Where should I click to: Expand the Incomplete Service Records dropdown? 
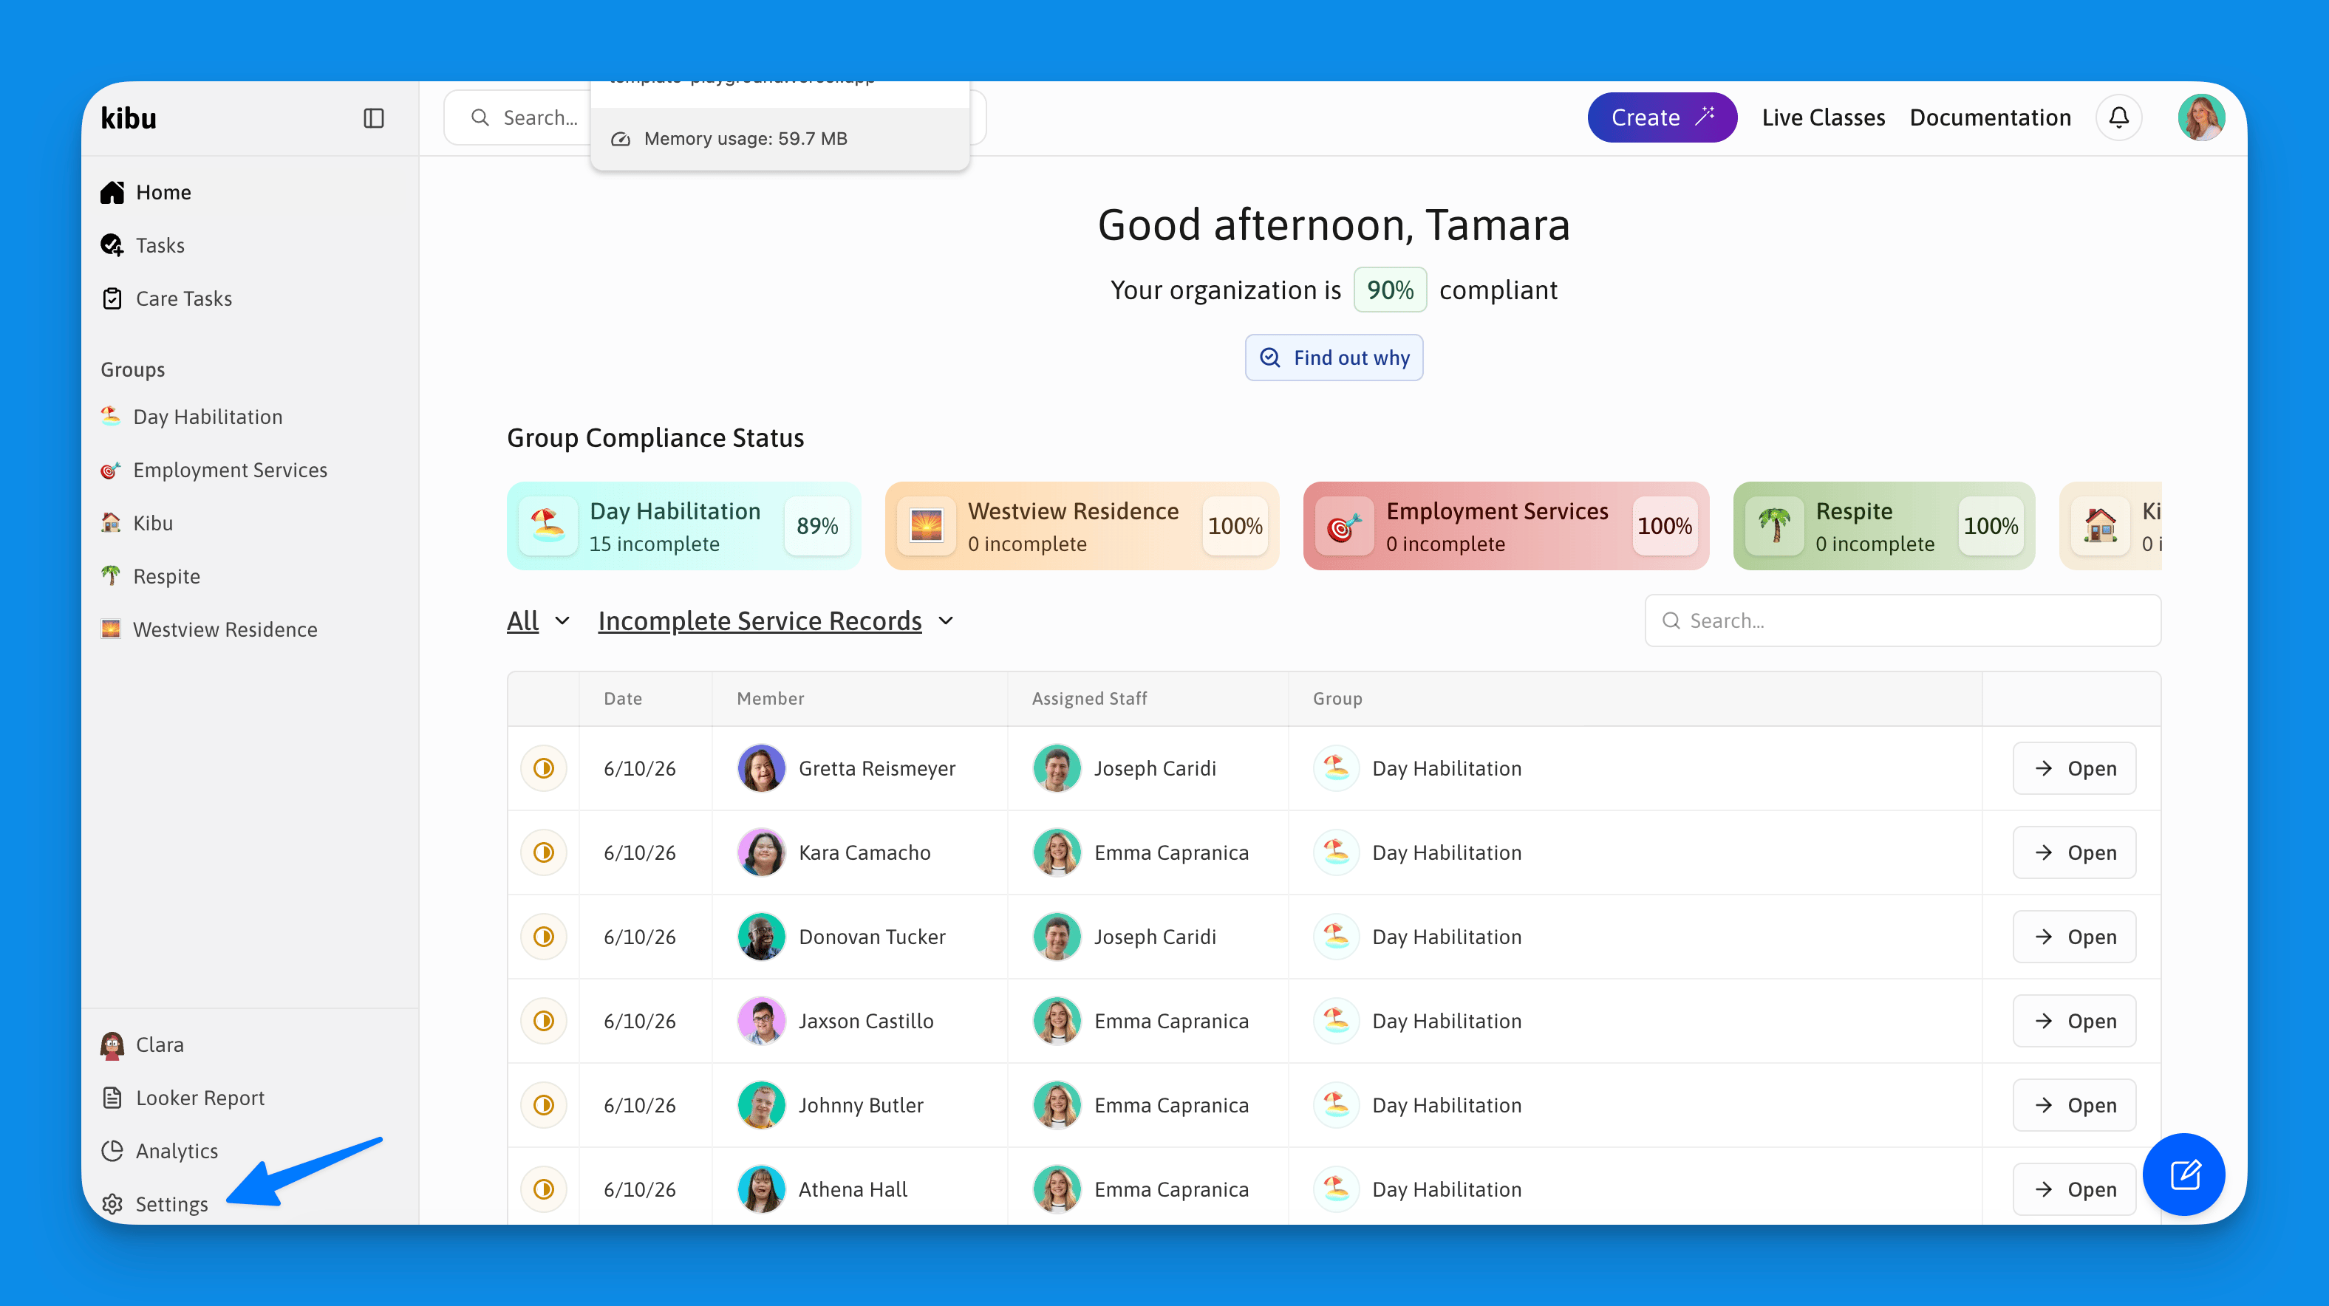click(x=776, y=621)
